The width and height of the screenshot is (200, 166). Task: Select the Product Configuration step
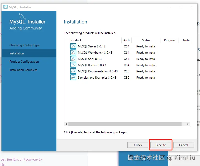pyautogui.click(x=24, y=62)
